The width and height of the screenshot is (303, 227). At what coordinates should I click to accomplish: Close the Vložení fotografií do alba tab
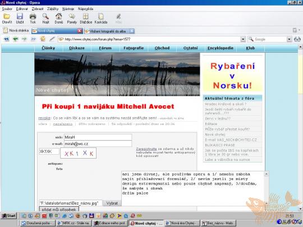point(132,31)
